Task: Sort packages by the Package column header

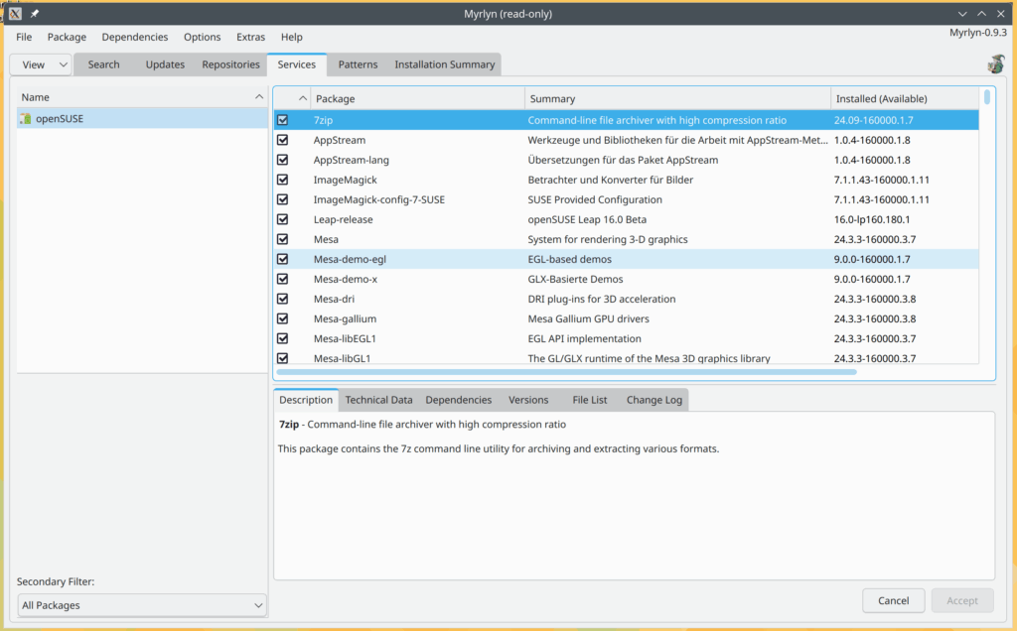Action: click(x=418, y=98)
